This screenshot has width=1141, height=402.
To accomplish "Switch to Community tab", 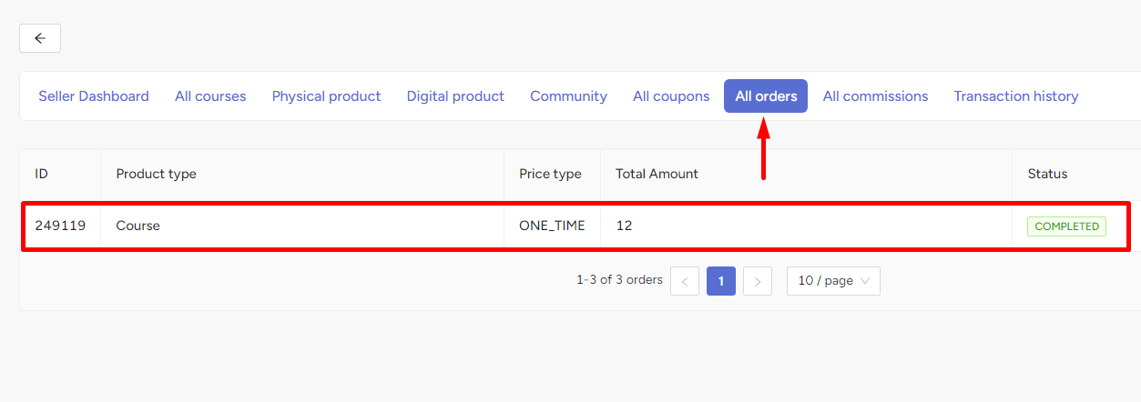I will coord(568,96).
